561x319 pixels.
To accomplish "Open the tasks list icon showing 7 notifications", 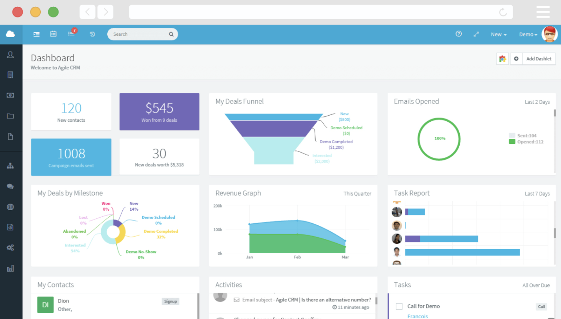I will (x=71, y=34).
